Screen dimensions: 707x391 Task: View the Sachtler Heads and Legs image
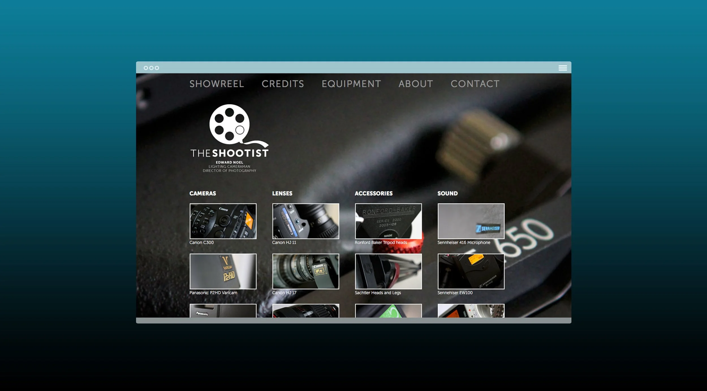[x=388, y=271]
